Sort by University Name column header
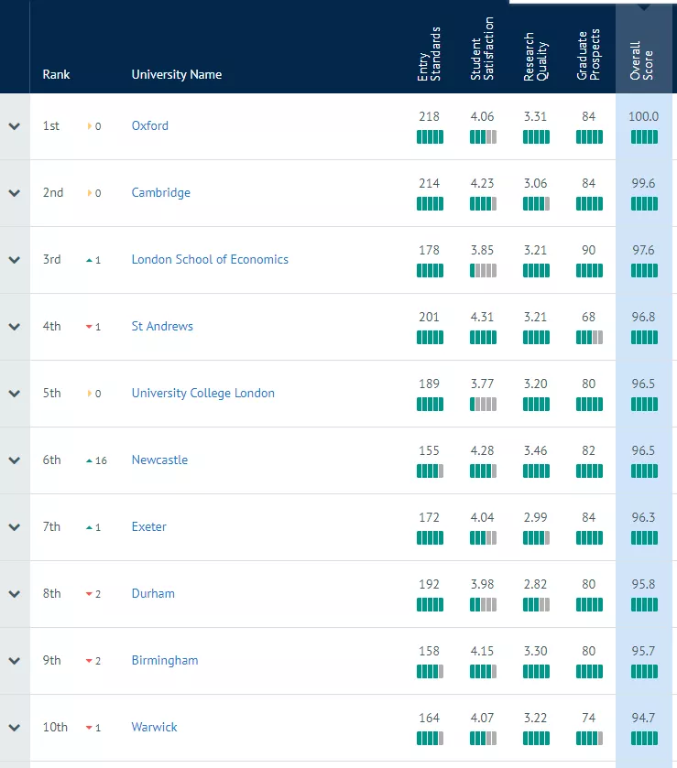The width and height of the screenshot is (677, 768). 177,74
